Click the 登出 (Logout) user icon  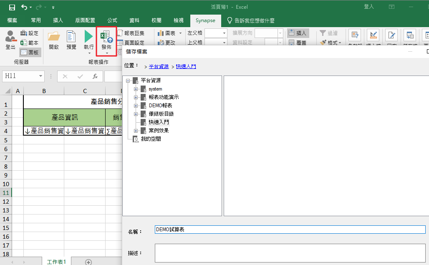[10, 37]
